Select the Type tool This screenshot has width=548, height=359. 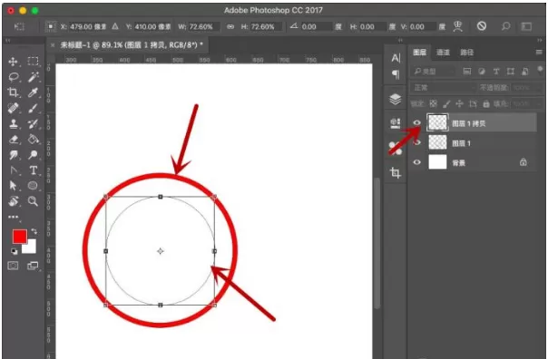click(34, 170)
